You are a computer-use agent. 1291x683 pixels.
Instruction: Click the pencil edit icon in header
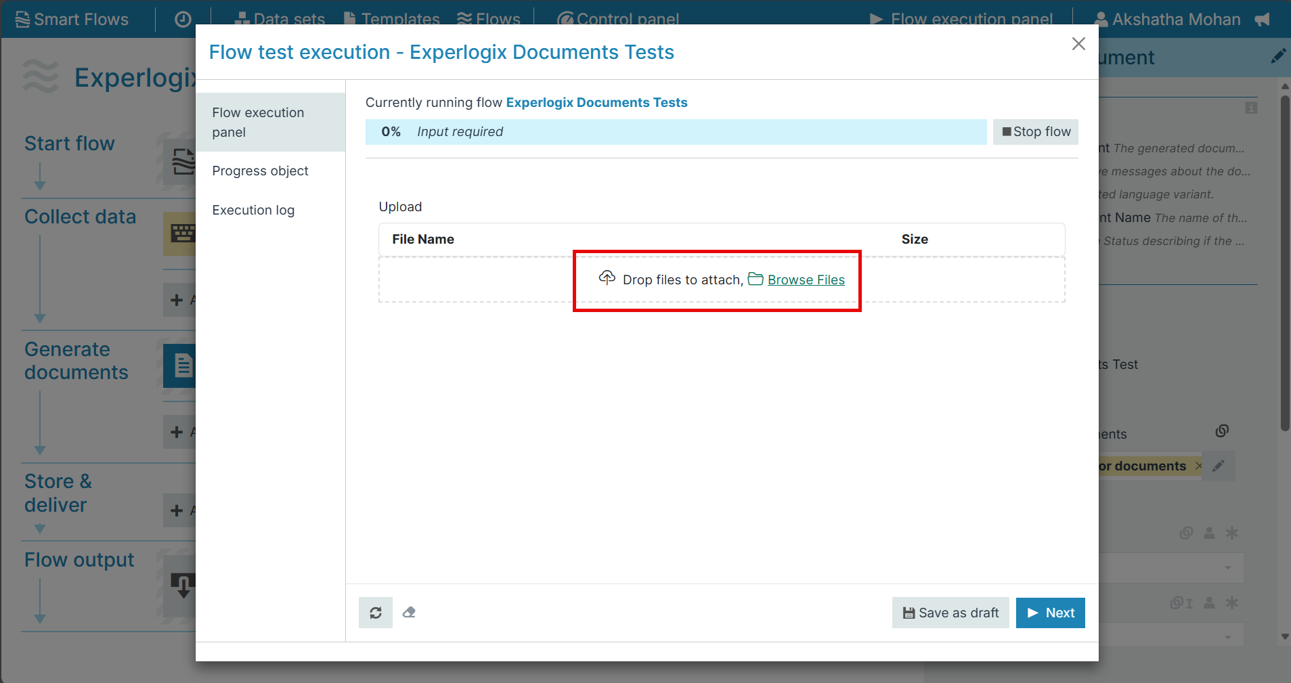tap(1277, 56)
